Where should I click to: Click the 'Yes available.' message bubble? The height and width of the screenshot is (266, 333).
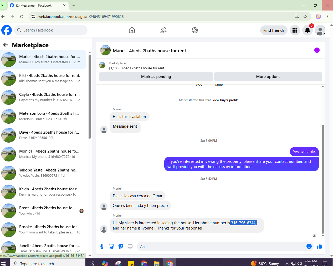click(304, 152)
